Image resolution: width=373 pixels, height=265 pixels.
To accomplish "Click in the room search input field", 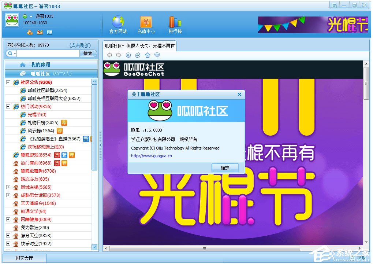I will (48, 54).
